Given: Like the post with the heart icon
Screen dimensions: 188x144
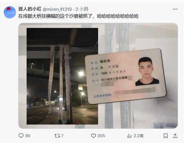Looking at the screenshot, I should [x=93, y=136].
